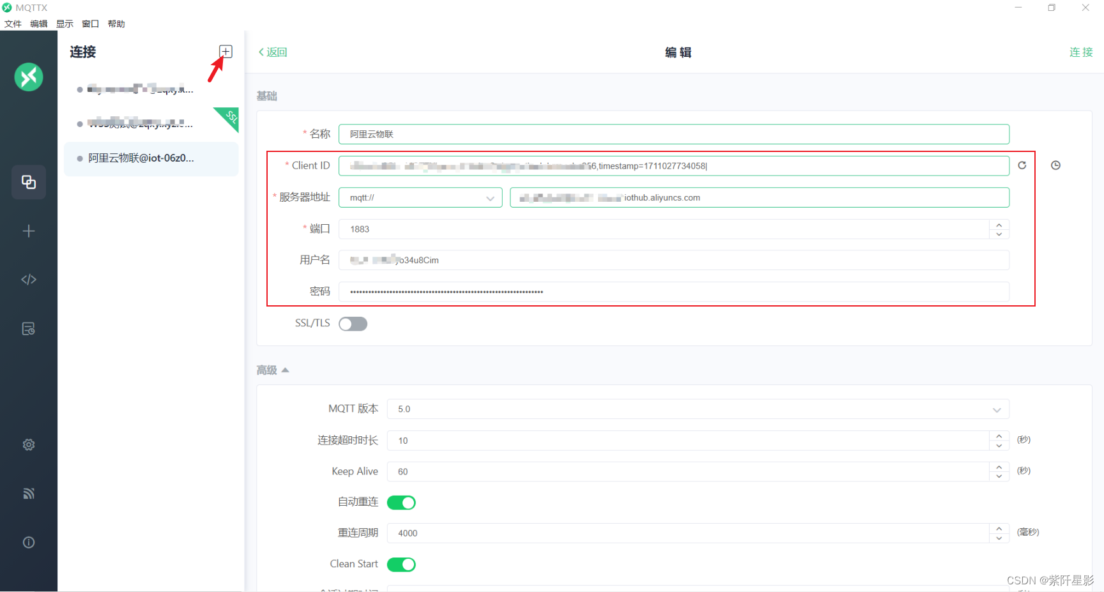Toggle the auto reconnect switch
This screenshot has width=1104, height=592.
pyautogui.click(x=402, y=503)
